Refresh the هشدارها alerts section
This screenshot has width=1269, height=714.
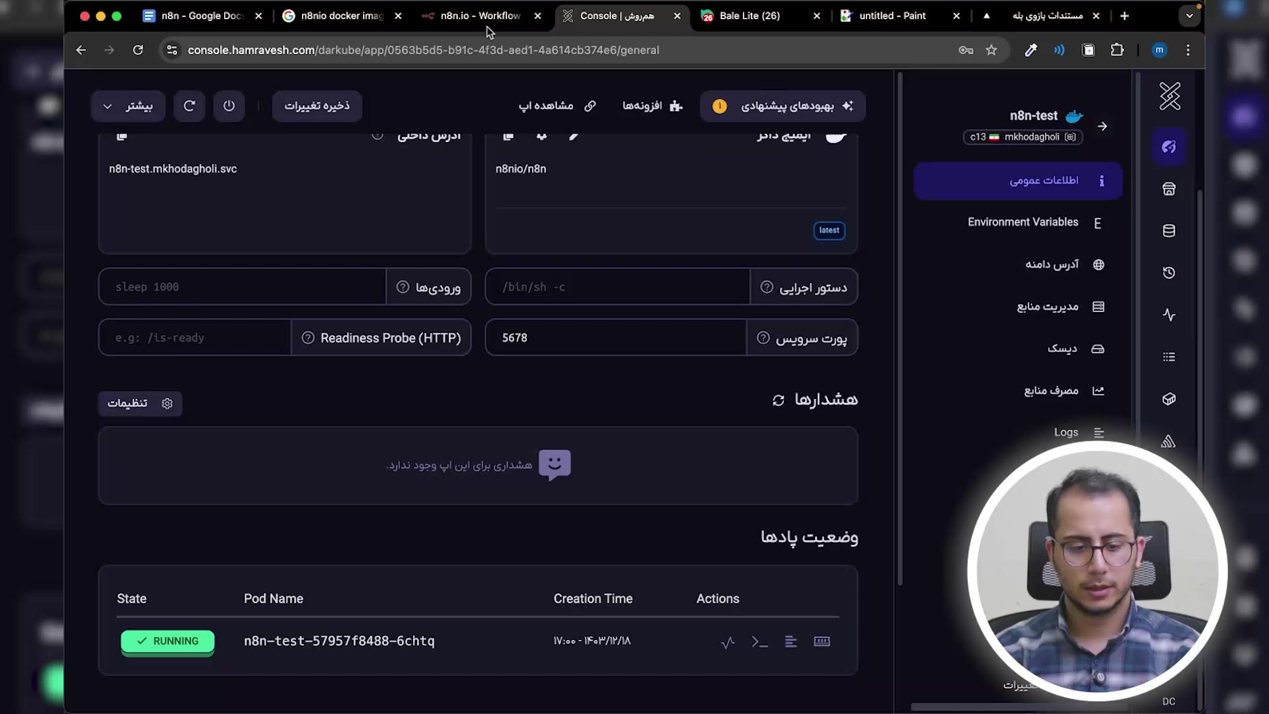click(778, 400)
